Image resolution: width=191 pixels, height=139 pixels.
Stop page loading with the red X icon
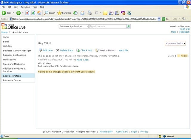[27, 13]
